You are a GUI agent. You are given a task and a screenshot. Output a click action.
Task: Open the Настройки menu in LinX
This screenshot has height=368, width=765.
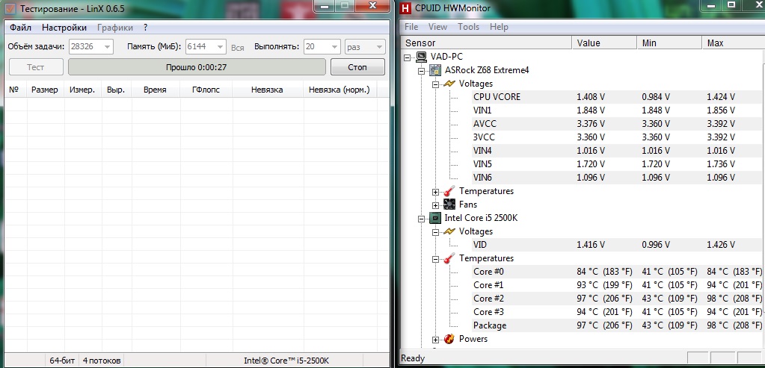[x=64, y=28]
